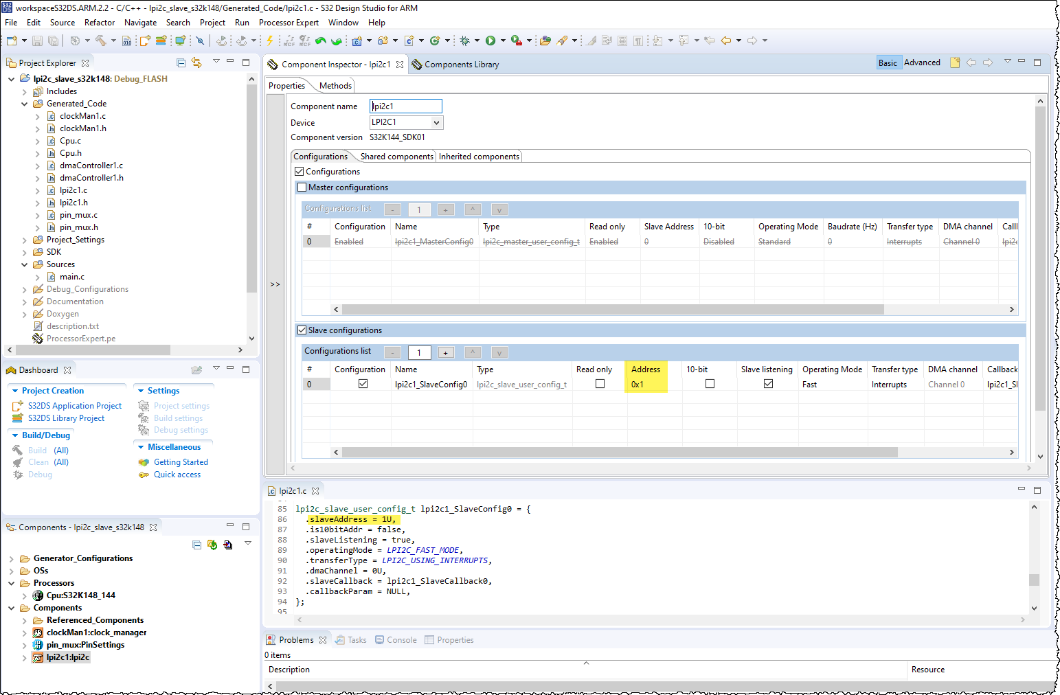
Task: Click the yellow note icon beside Advanced
Action: click(955, 62)
